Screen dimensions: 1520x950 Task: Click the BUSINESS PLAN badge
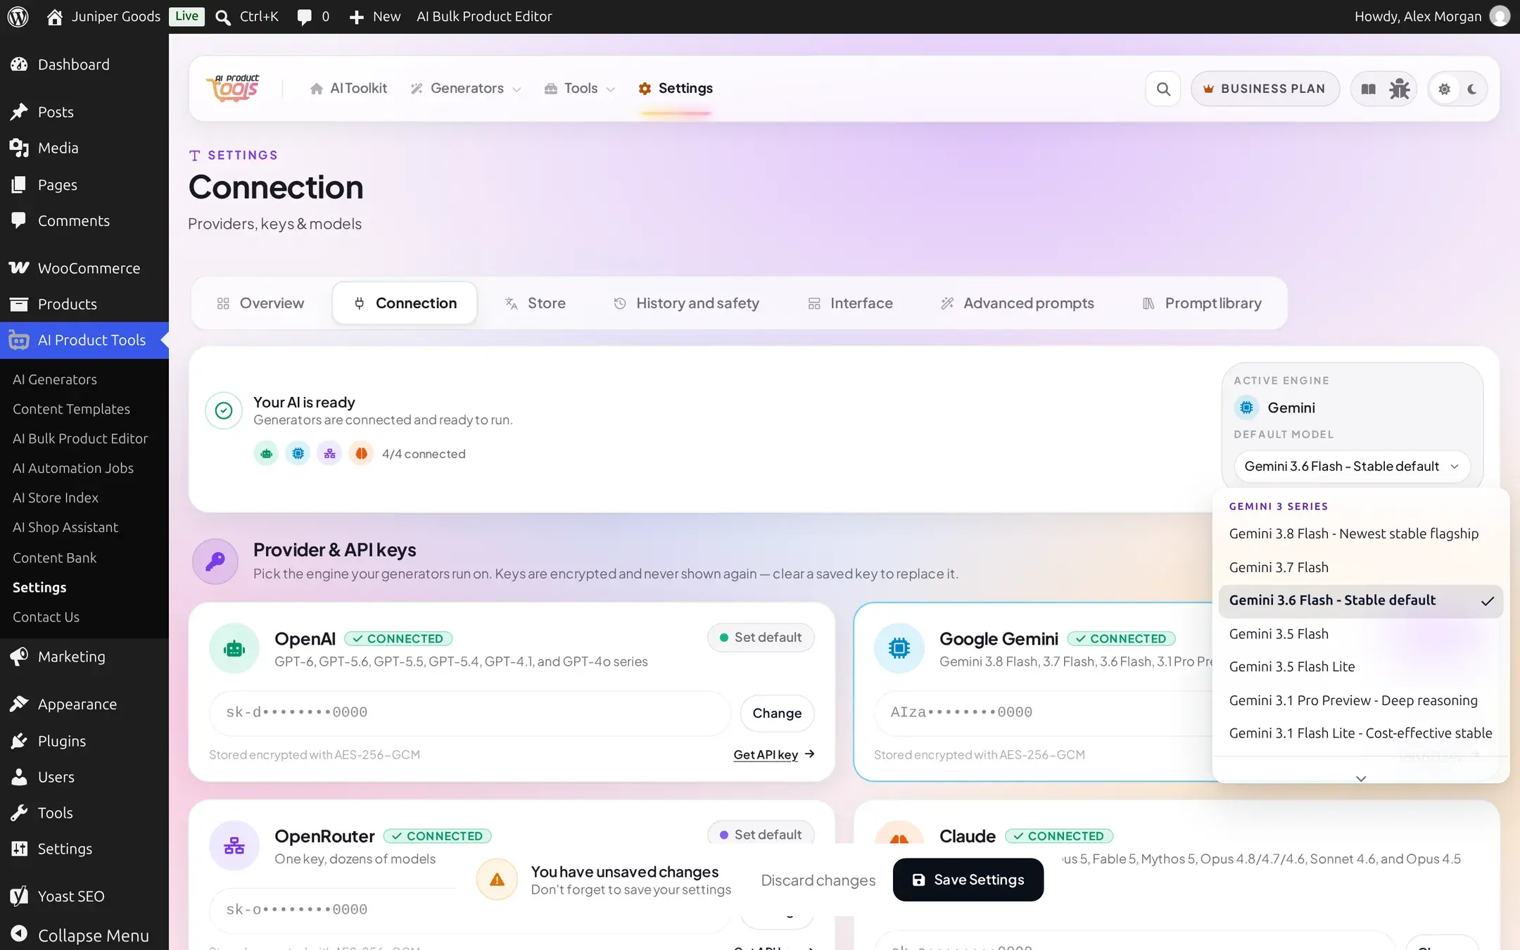click(x=1265, y=89)
